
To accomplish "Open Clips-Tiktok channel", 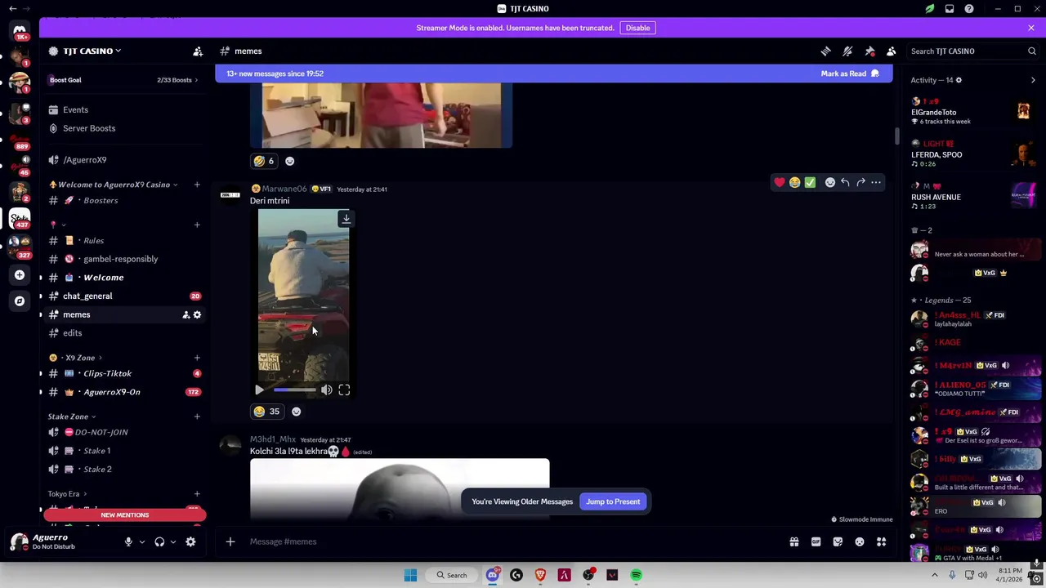I will coord(124,373).
